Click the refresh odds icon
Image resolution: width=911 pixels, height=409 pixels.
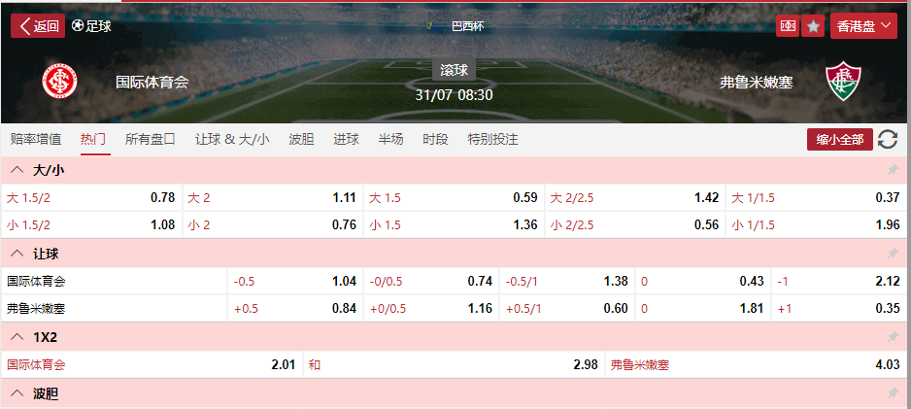click(888, 140)
